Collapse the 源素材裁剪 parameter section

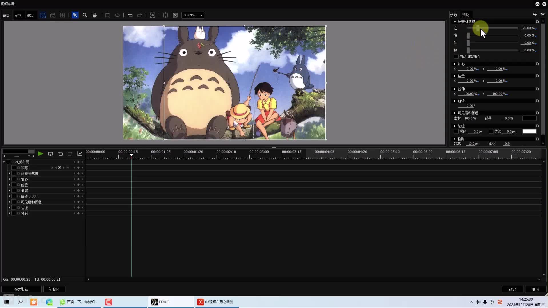click(x=455, y=22)
